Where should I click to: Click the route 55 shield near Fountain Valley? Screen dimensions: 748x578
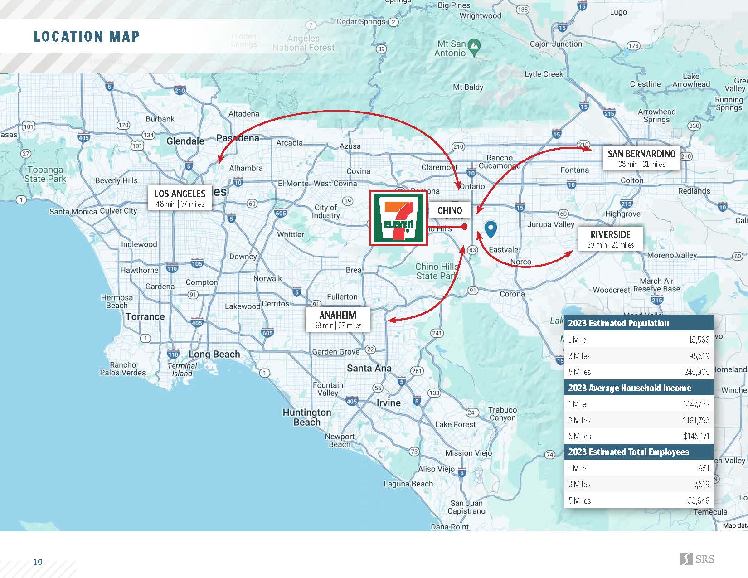[378, 388]
